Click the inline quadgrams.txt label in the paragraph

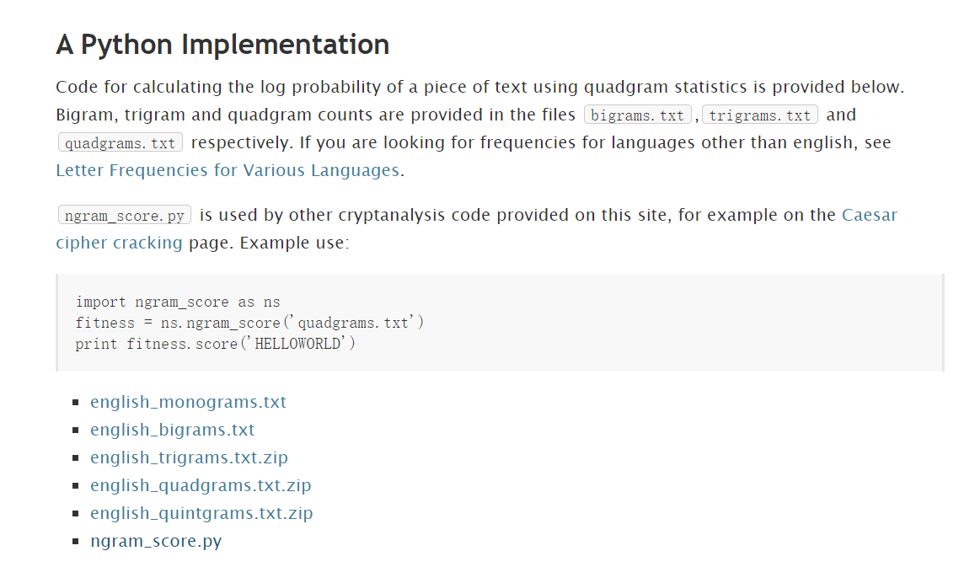(x=120, y=143)
